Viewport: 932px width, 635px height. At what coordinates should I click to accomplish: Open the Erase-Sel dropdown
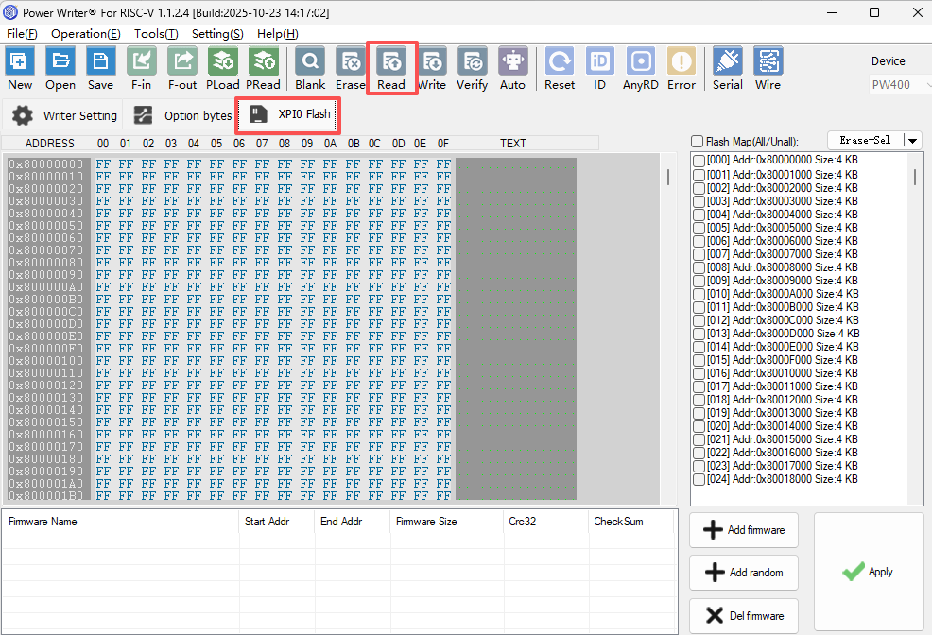(912, 141)
